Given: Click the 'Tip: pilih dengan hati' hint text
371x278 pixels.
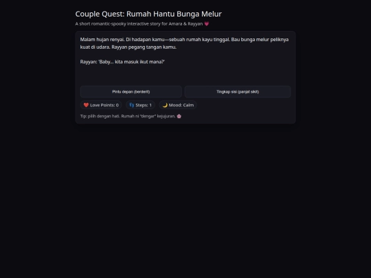Looking at the screenshot, I should (x=128, y=116).
